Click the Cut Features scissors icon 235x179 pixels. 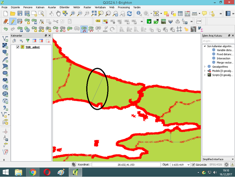(55, 21)
